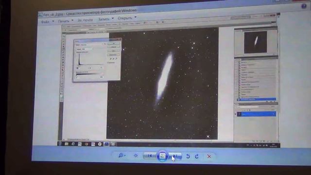Screen dimensions: 311x175
Task: Go to the next photo
Action: click(x=175, y=156)
